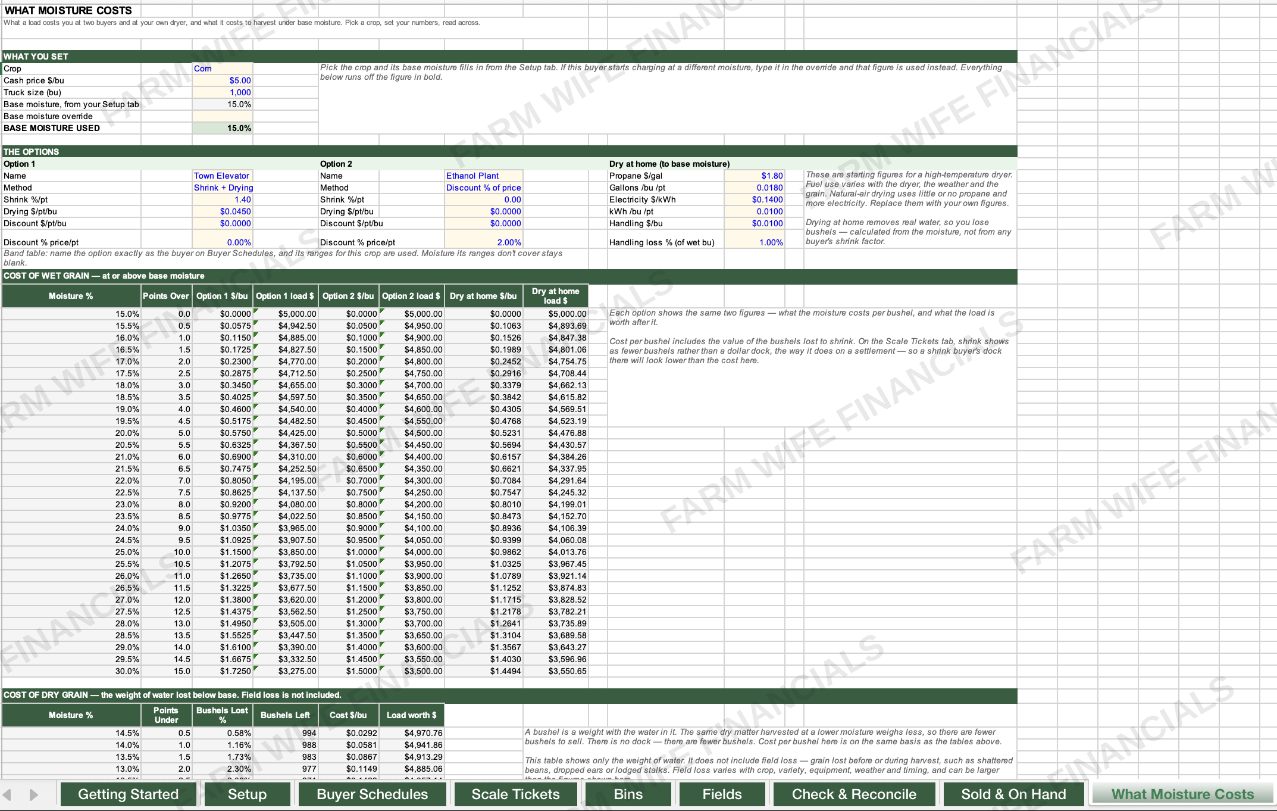This screenshot has width=1277, height=811.
Task: Select the Cash price $5.00 cell
Action: pyautogui.click(x=223, y=80)
